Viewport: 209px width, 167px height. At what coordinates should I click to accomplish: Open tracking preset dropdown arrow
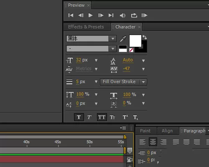tap(143, 69)
